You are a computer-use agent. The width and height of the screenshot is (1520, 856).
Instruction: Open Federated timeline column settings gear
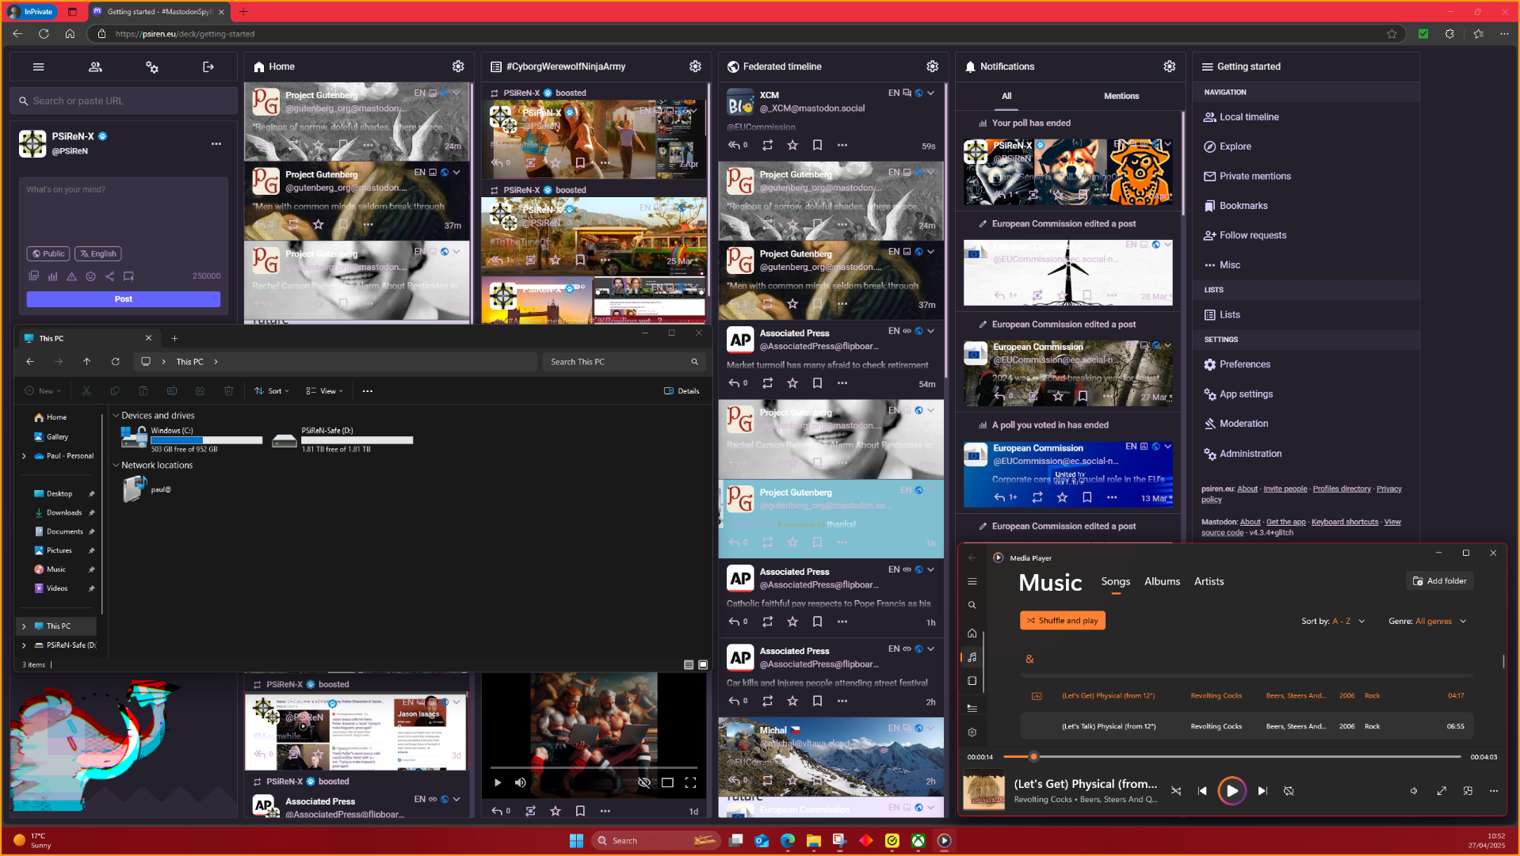point(932,67)
